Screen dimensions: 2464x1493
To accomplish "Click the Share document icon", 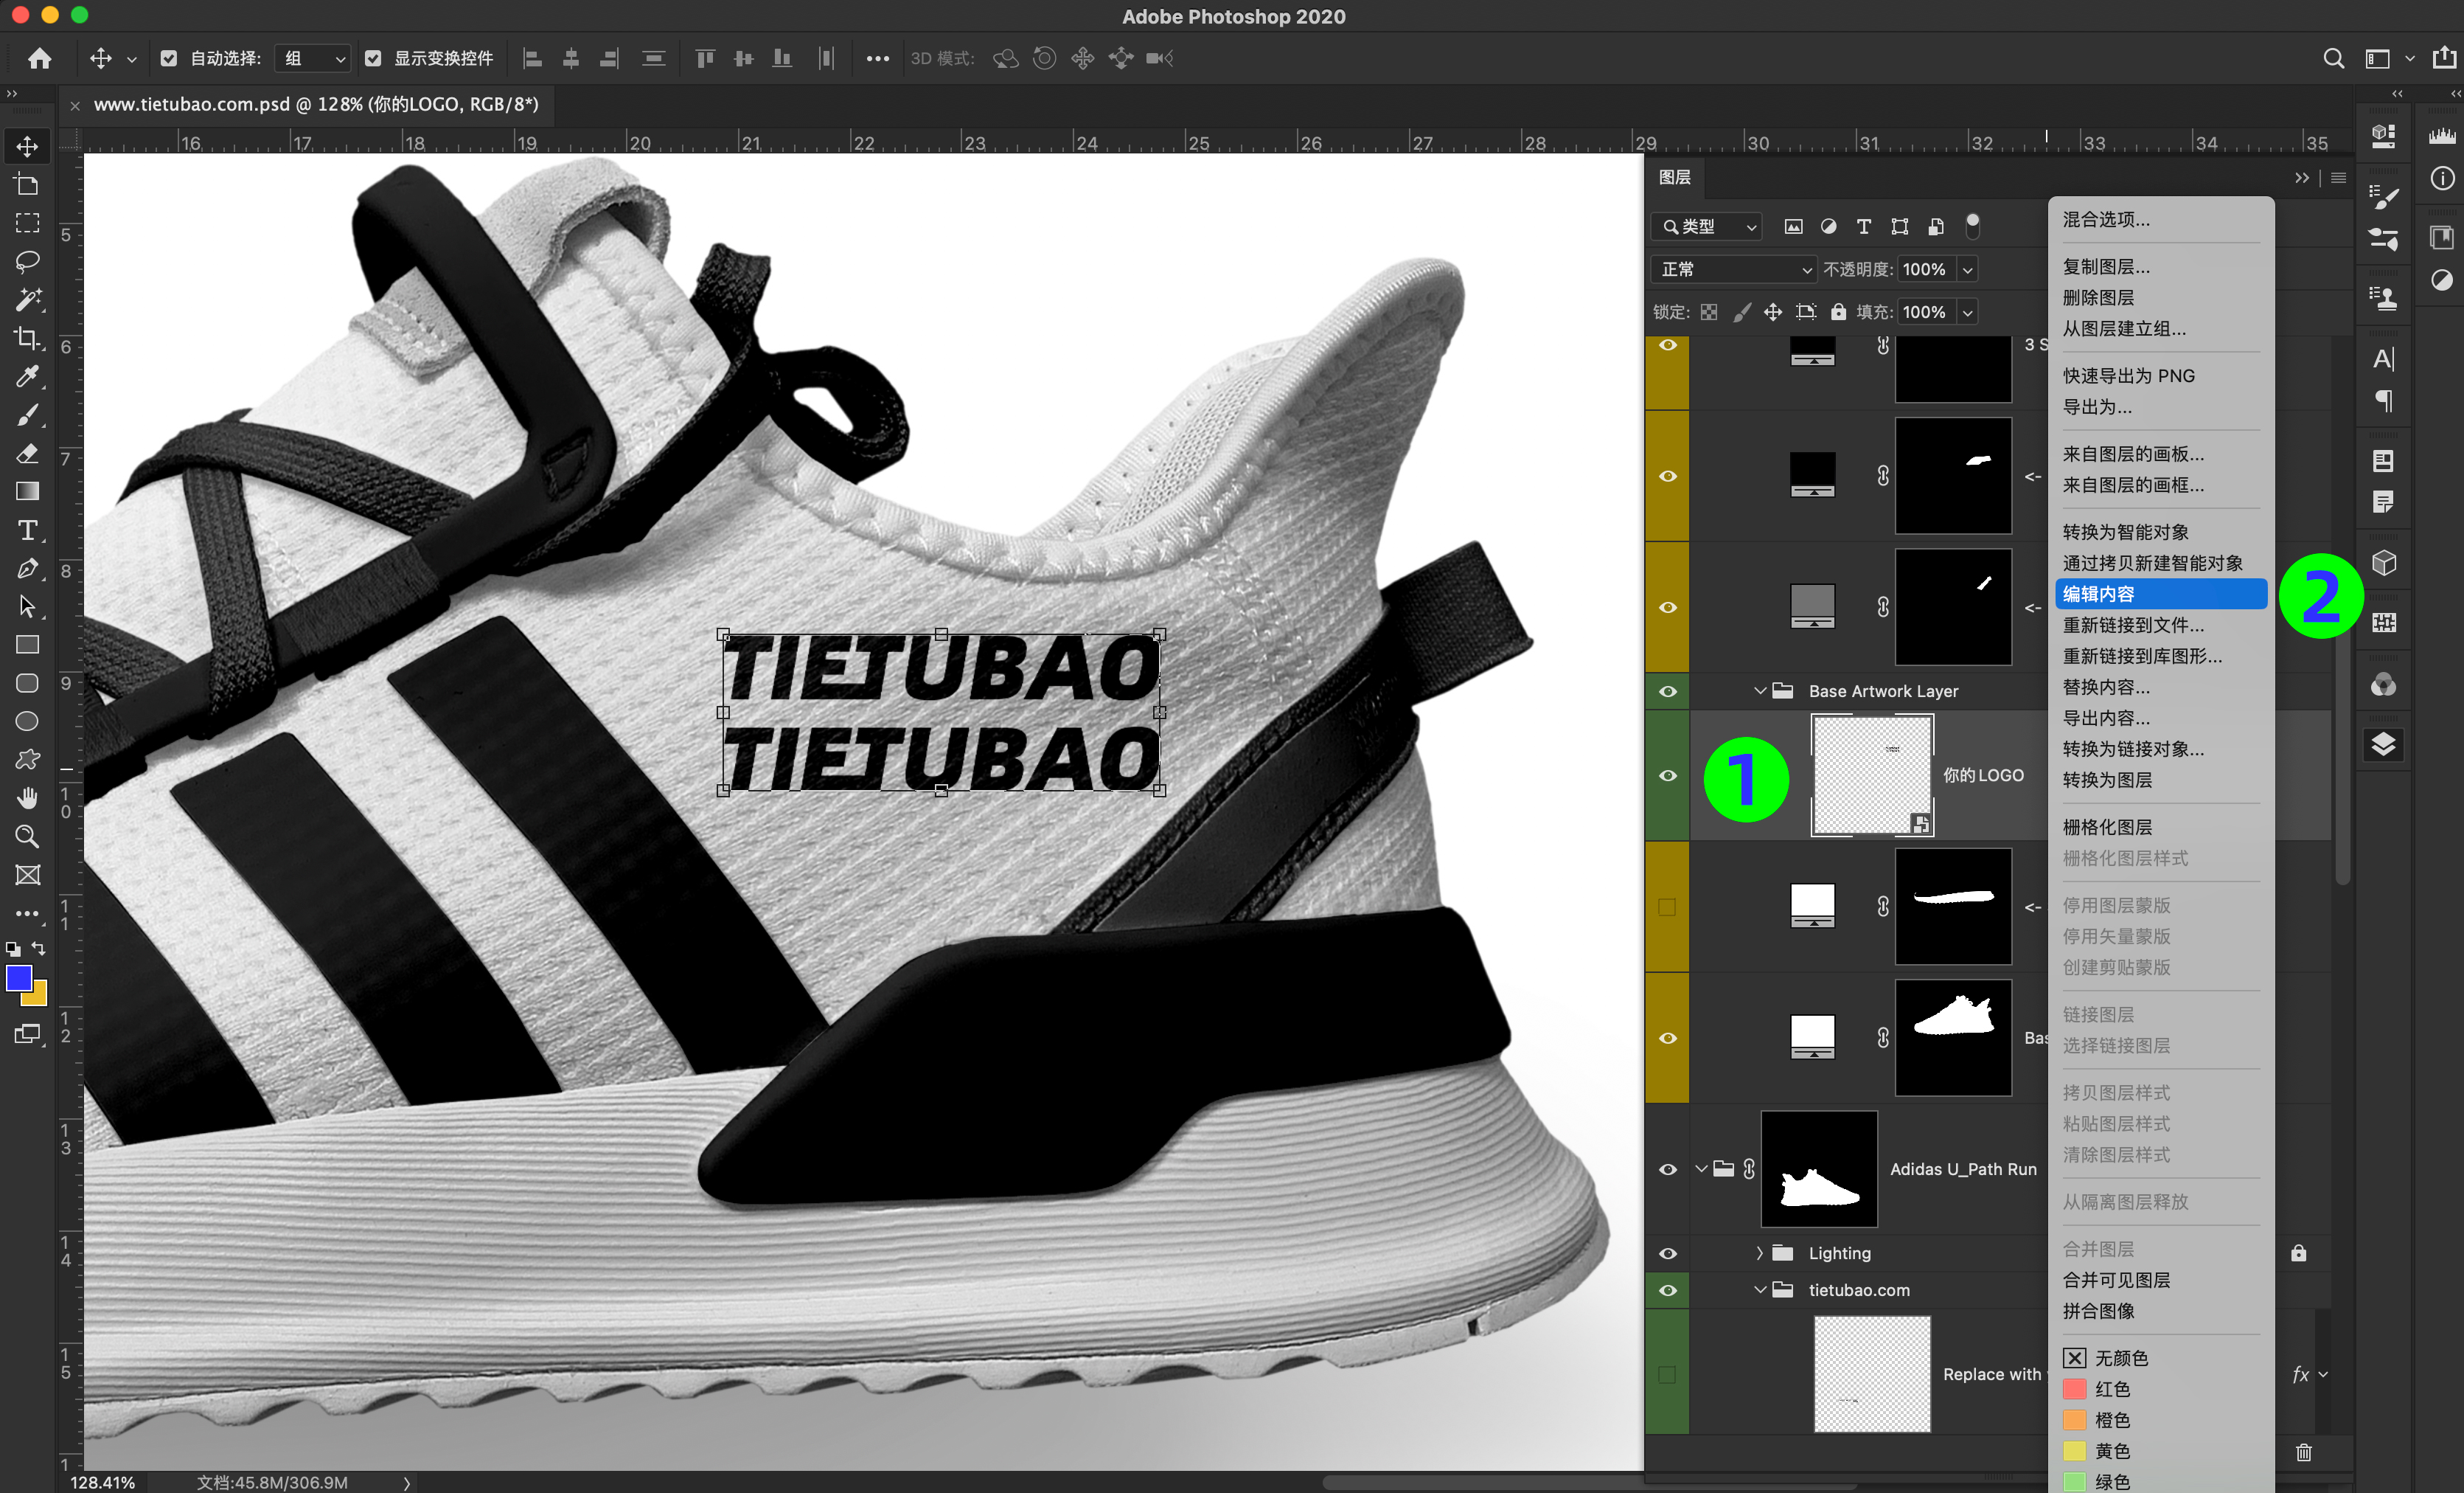I will pyautogui.click(x=2444, y=58).
